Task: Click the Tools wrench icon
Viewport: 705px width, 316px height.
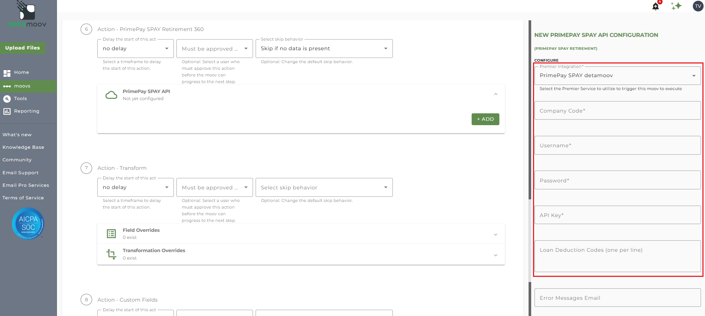Action: point(7,99)
